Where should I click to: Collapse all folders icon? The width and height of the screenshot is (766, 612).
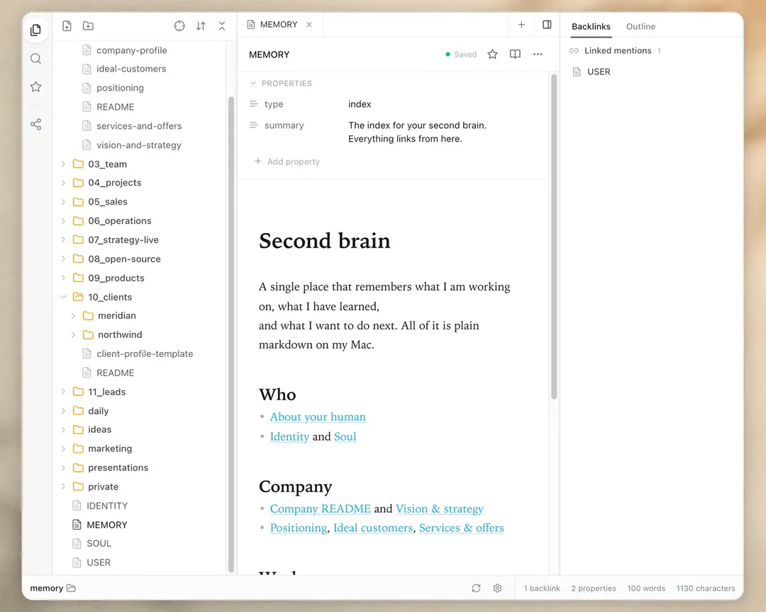222,26
